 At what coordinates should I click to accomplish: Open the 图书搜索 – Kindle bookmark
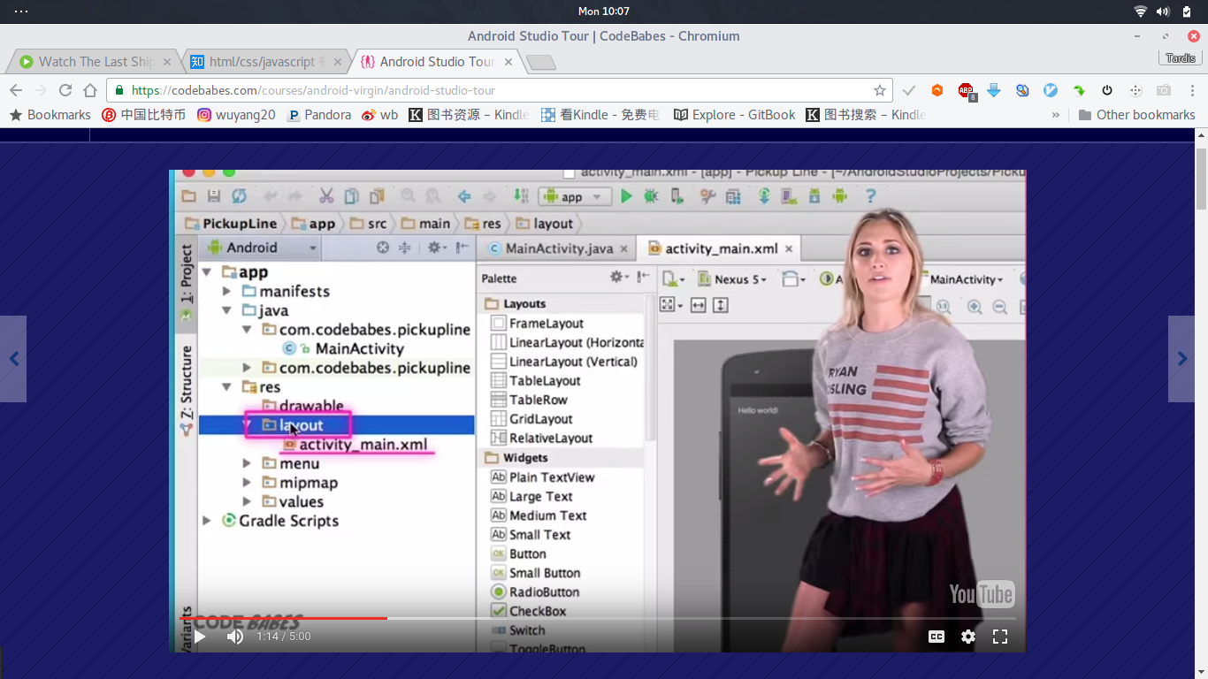[867, 115]
